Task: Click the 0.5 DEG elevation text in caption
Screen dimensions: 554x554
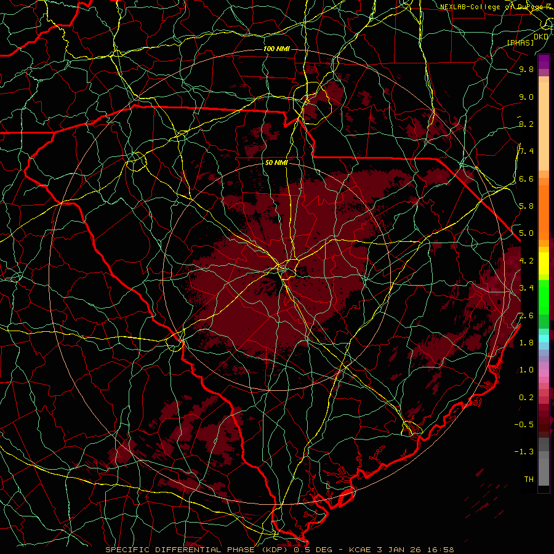Action: point(313,550)
